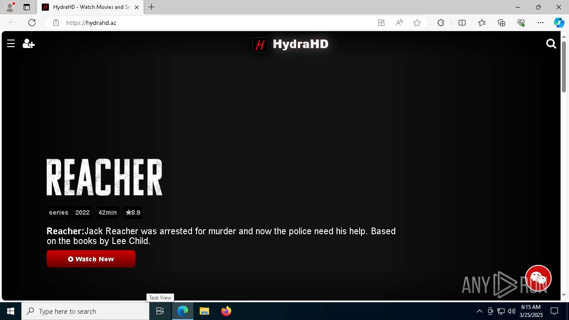View site information lock icon

click(x=56, y=23)
